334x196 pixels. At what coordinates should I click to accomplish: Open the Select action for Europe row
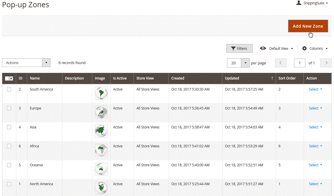(x=315, y=108)
